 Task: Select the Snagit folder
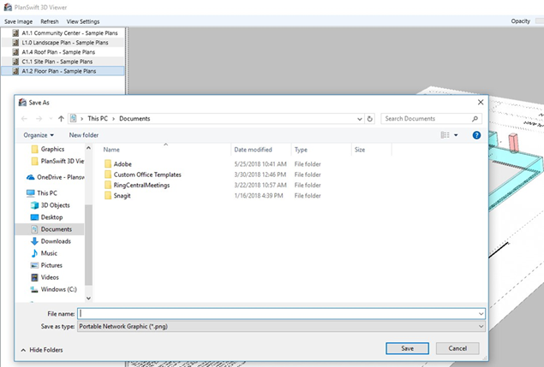pyautogui.click(x=117, y=196)
